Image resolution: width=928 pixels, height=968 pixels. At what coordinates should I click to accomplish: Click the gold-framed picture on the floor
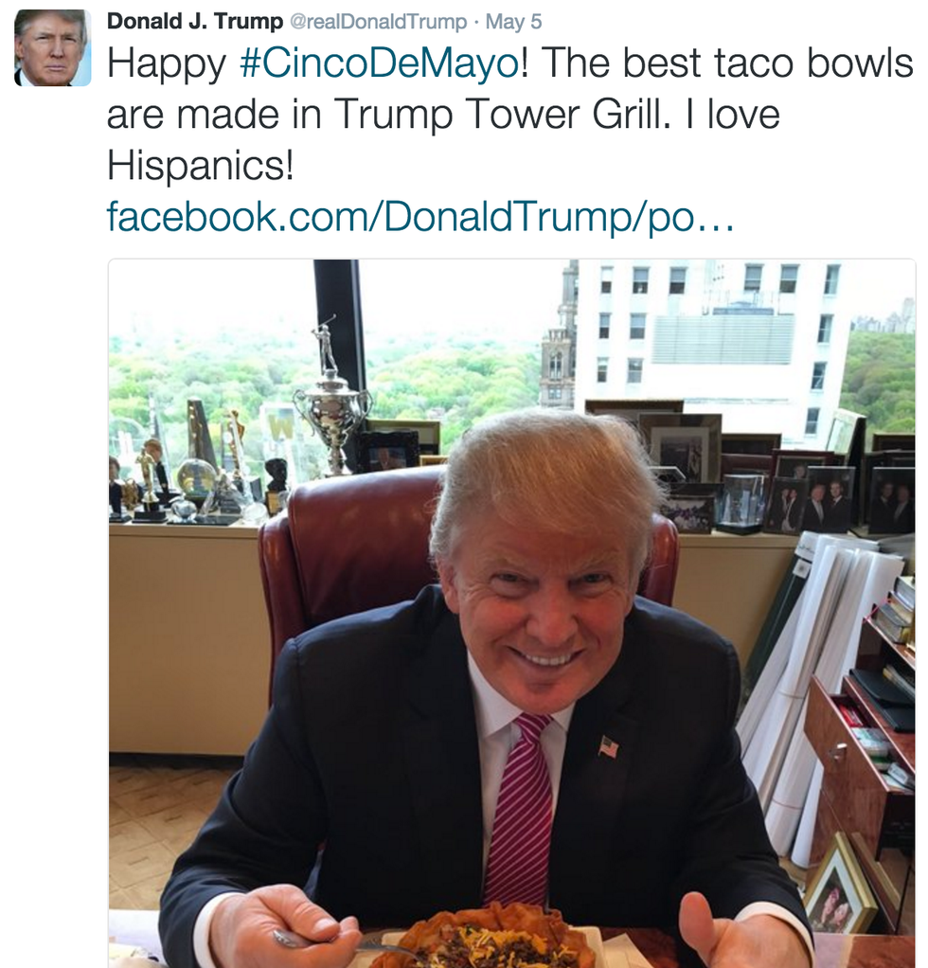click(x=839, y=883)
